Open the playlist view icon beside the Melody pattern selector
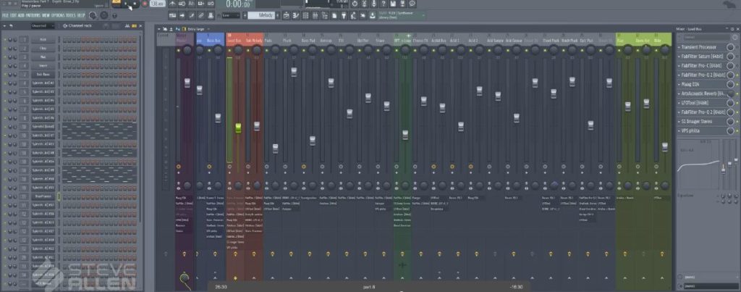The width and height of the screenshot is (741, 292). click(x=285, y=16)
